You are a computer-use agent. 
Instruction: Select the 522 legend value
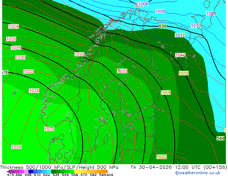pos(46,175)
